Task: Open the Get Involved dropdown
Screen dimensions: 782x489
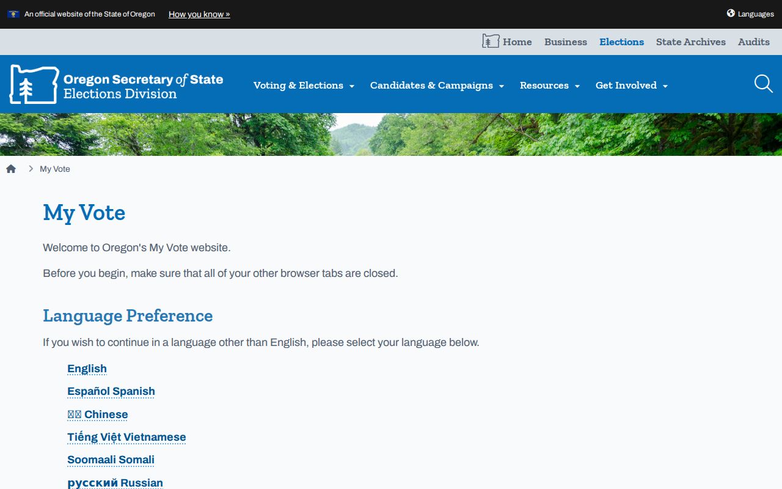Action: [x=632, y=86]
